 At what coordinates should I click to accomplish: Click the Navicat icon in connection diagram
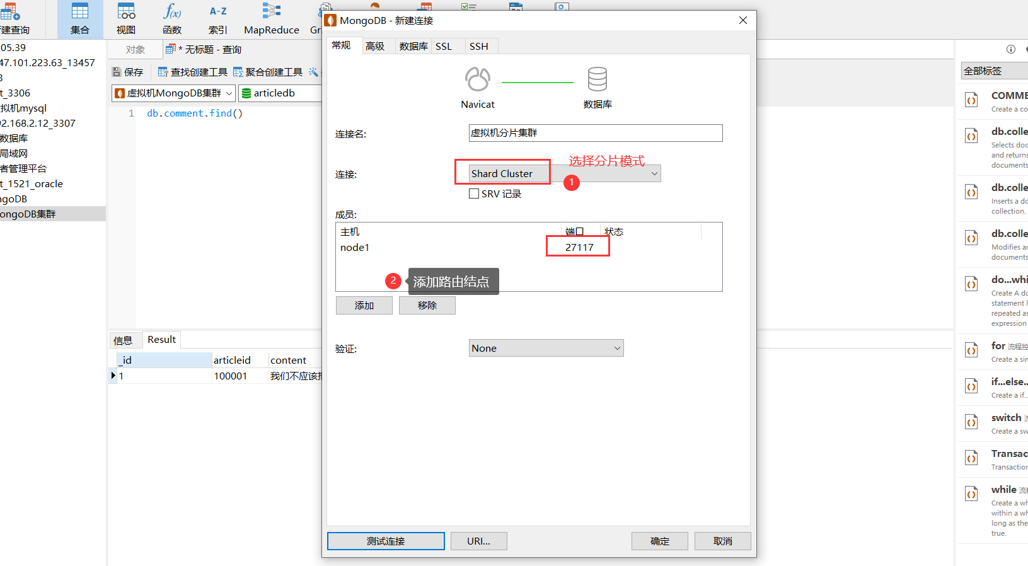(478, 79)
